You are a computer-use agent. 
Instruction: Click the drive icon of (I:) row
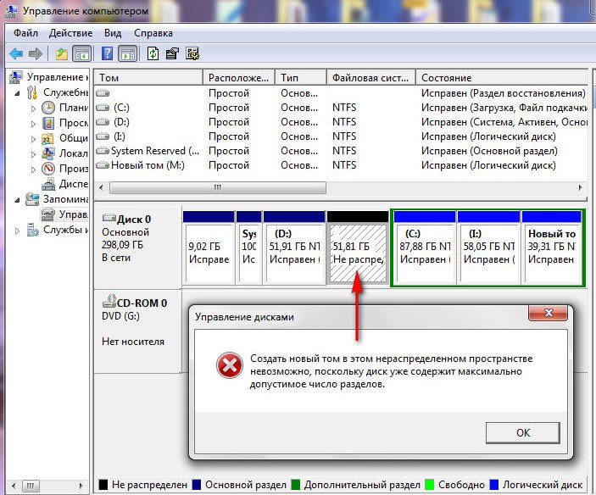[103, 136]
